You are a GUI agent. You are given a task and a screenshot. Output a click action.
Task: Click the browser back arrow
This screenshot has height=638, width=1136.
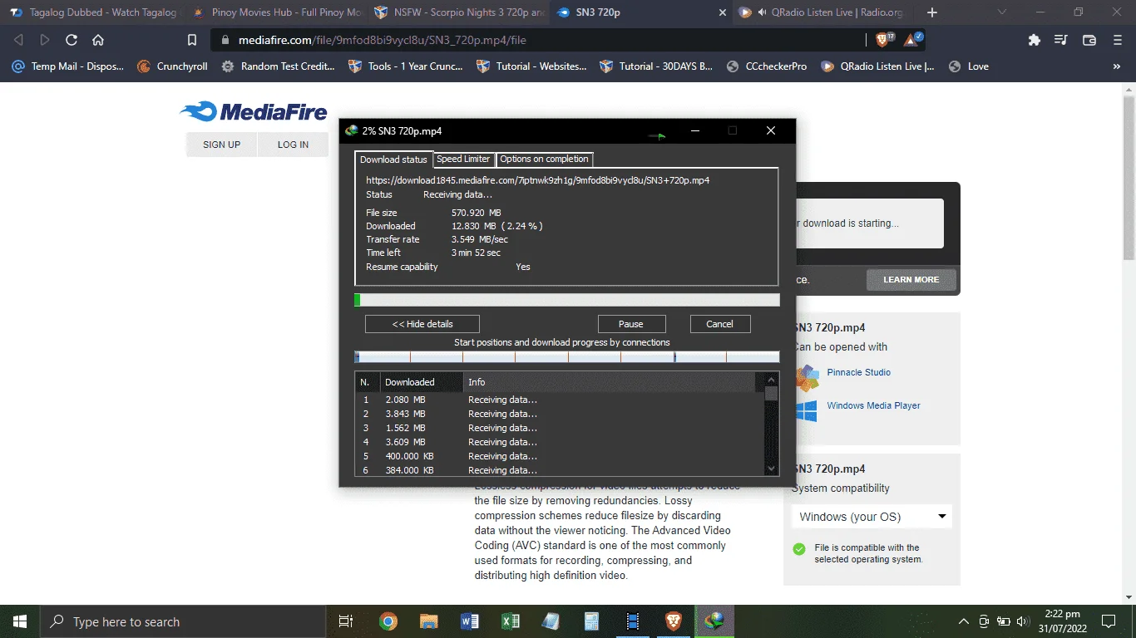18,40
